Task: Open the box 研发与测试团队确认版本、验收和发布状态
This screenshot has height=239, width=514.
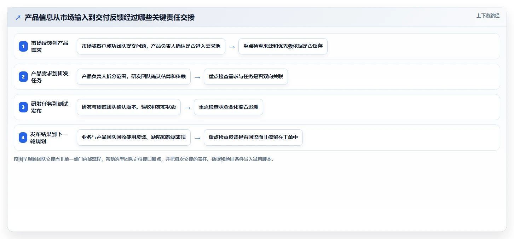Action: pyautogui.click(x=129, y=107)
